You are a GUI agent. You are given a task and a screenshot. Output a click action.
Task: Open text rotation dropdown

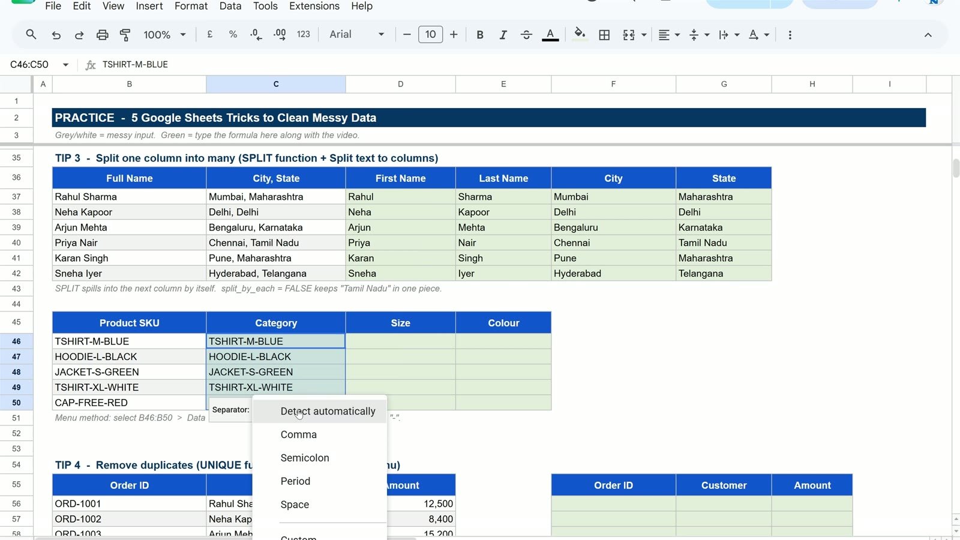click(759, 35)
